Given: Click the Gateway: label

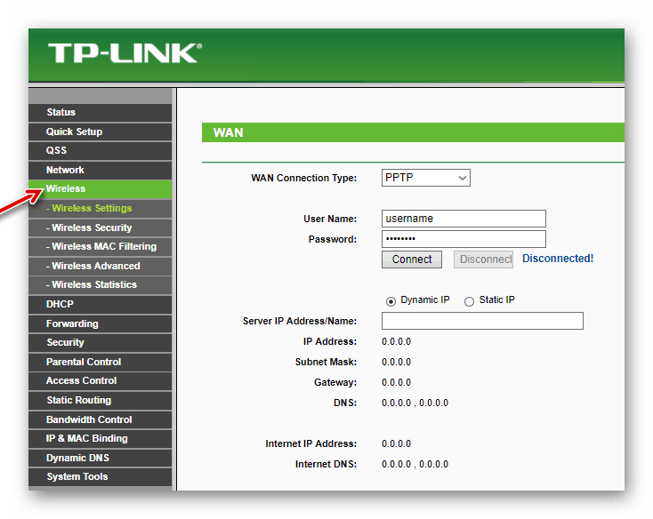Looking at the screenshot, I should [335, 383].
